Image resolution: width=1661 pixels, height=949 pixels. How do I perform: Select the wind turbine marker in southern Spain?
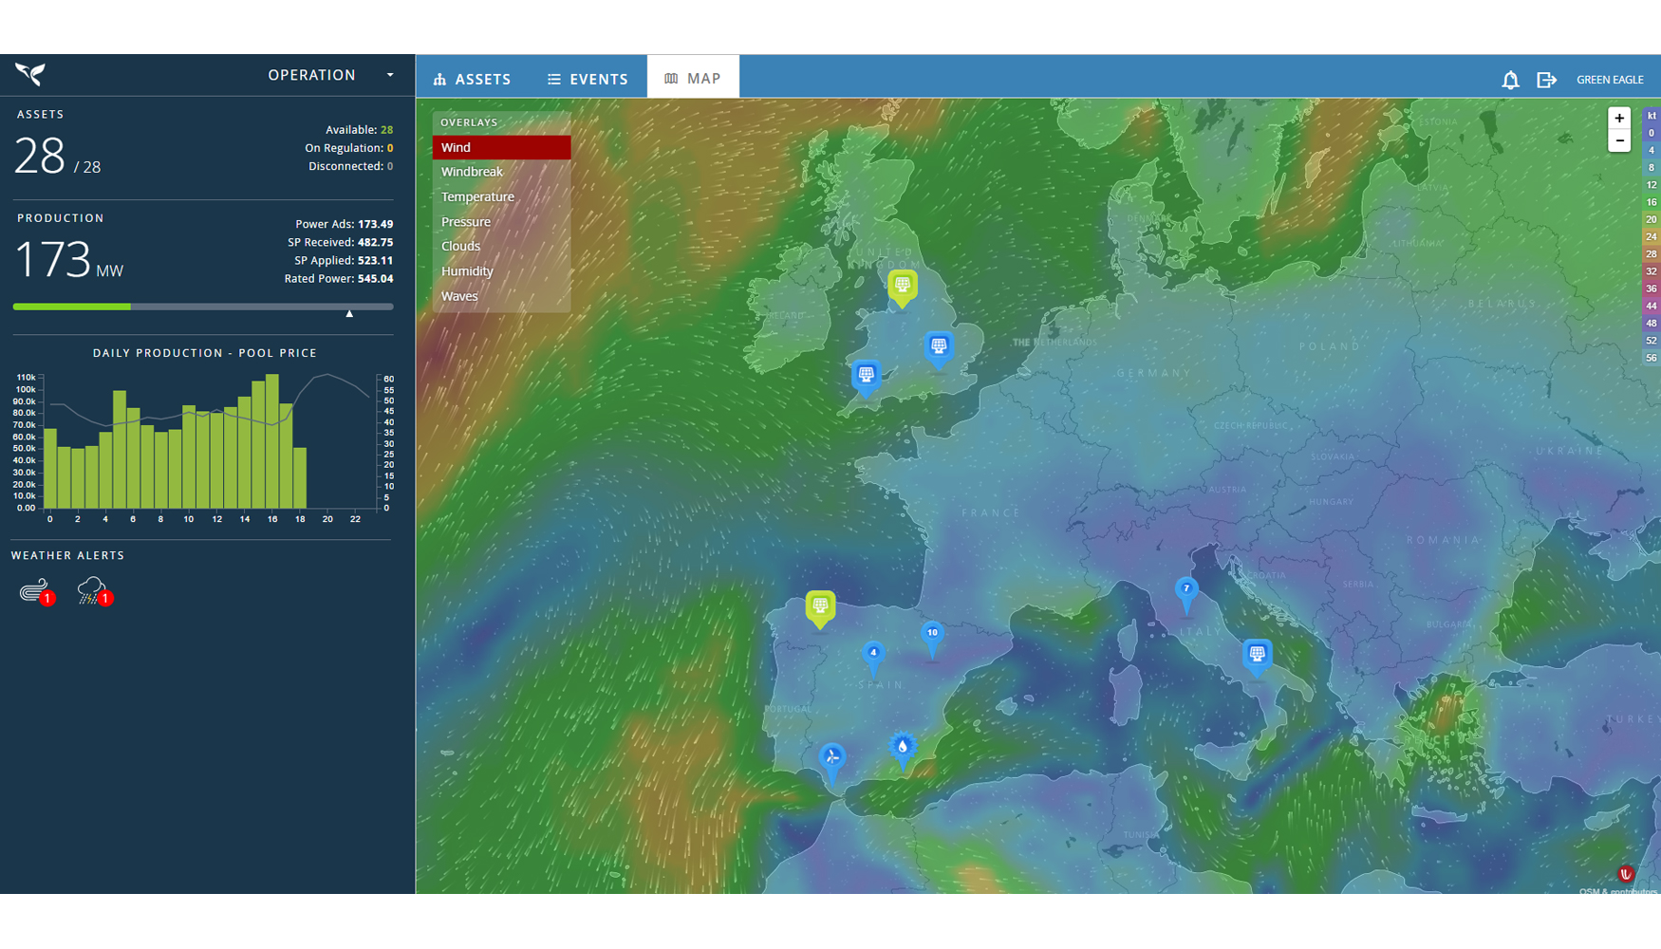(x=832, y=758)
